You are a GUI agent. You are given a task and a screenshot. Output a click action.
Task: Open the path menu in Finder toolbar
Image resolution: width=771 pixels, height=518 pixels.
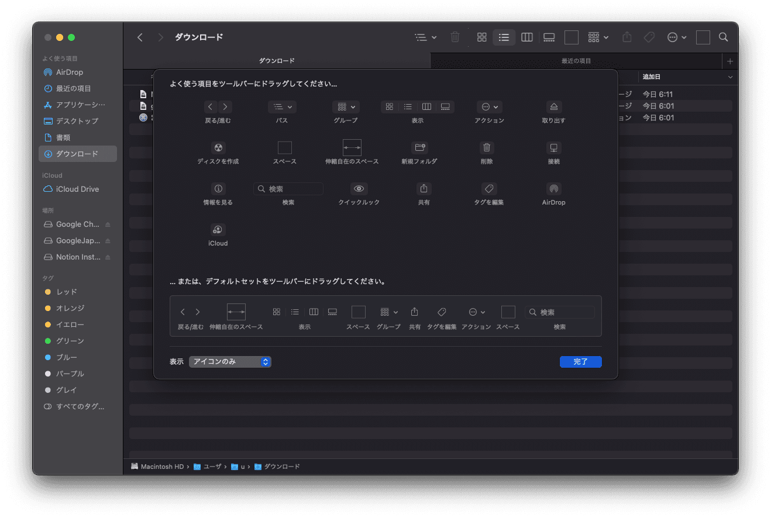(x=426, y=37)
